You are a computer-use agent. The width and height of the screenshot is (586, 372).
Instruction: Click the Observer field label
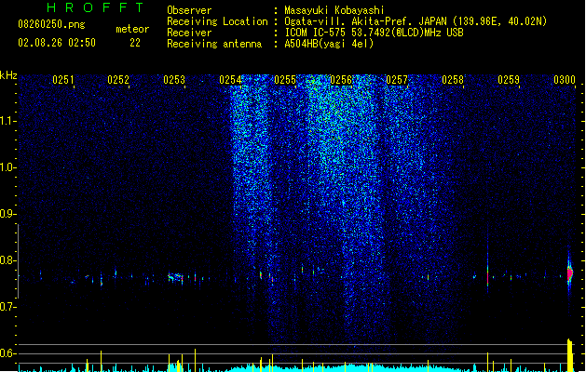coord(189,10)
